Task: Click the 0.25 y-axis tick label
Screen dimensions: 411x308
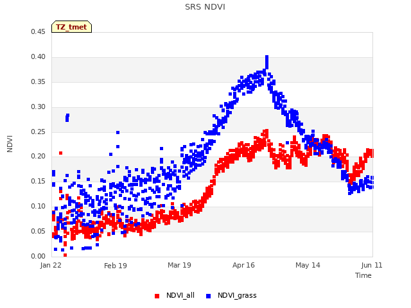Action: 38,132
